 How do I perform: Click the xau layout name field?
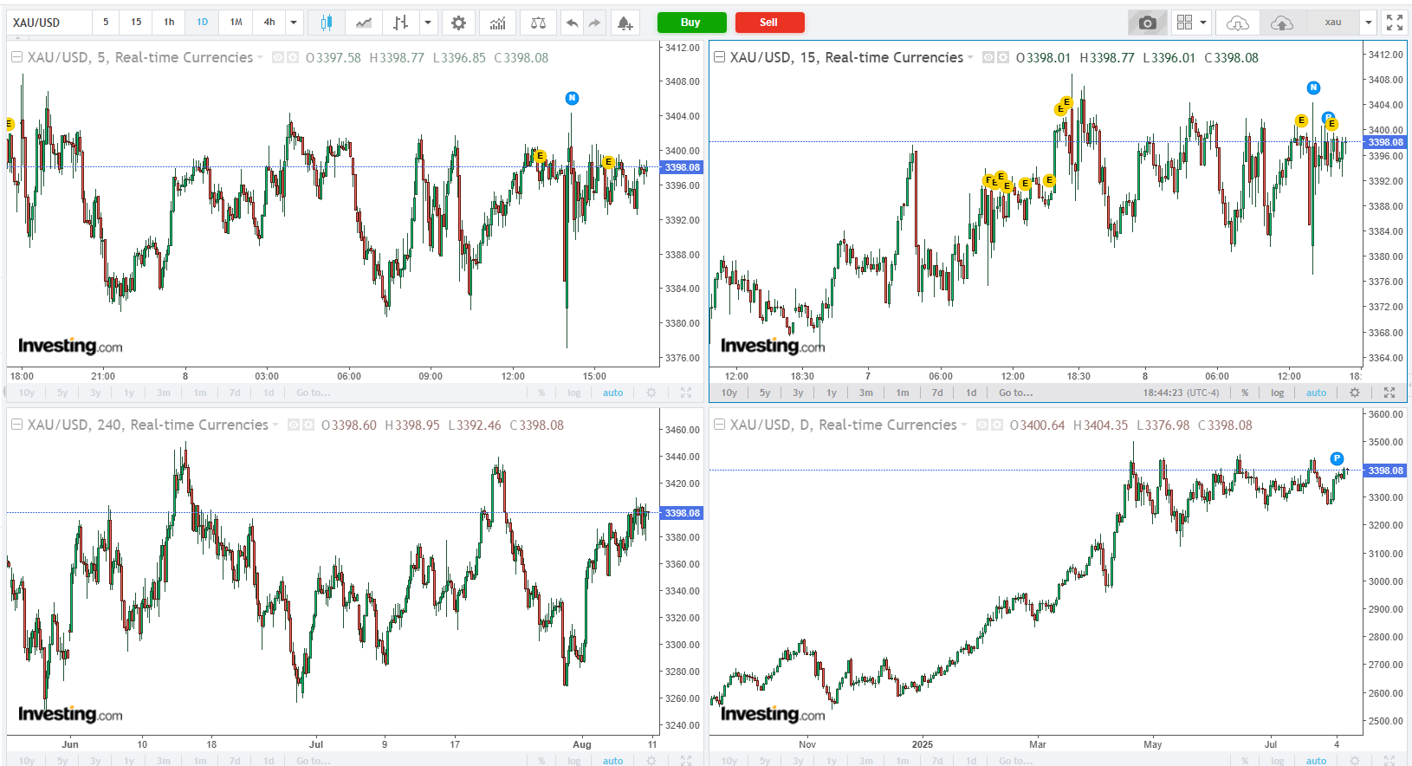(1333, 23)
